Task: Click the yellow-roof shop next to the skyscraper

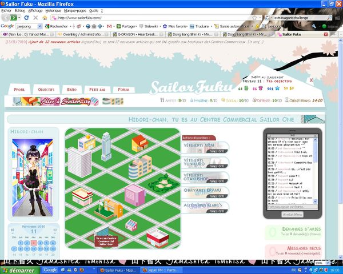Action: [87, 143]
